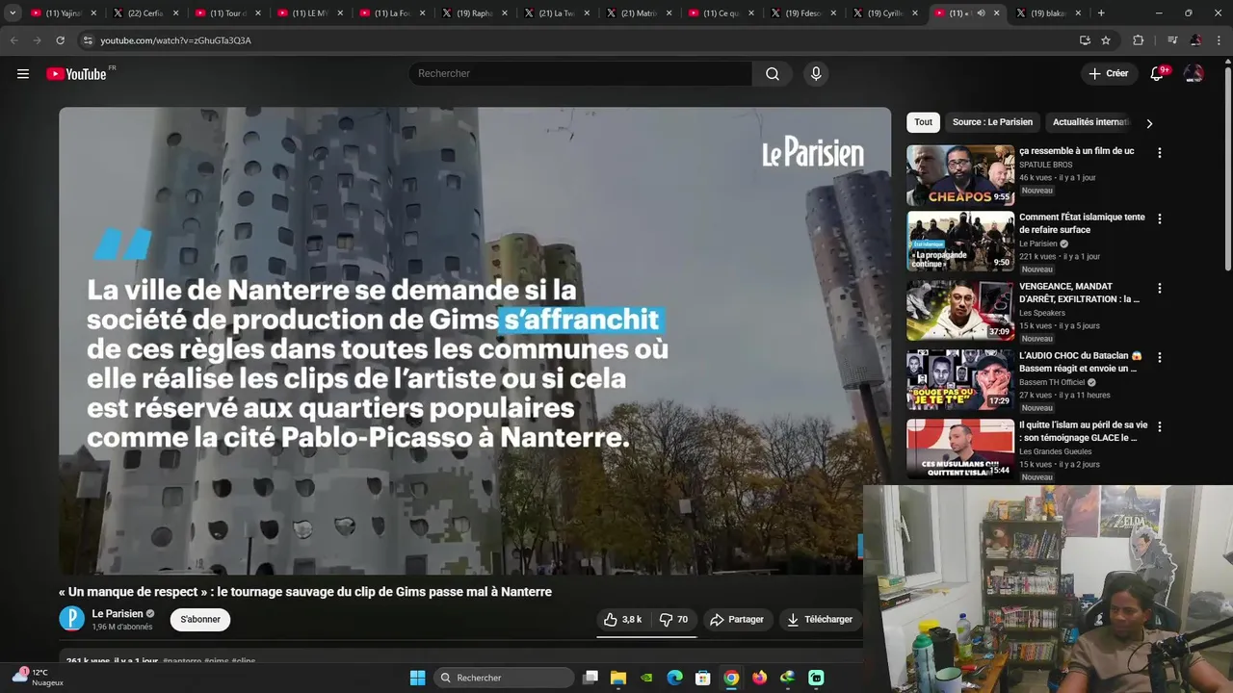The height and width of the screenshot is (693, 1233).
Task: Select the 'Source : Le Parisien' chip
Action: 992,122
